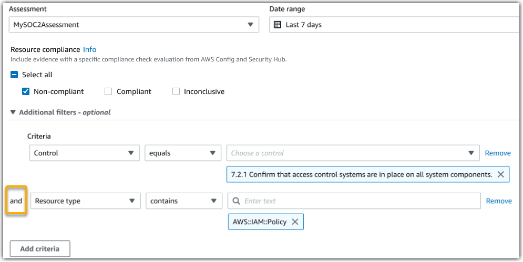Viewport: 523px width, 262px height.
Task: Open the Control criteria type dropdown
Action: tap(84, 153)
